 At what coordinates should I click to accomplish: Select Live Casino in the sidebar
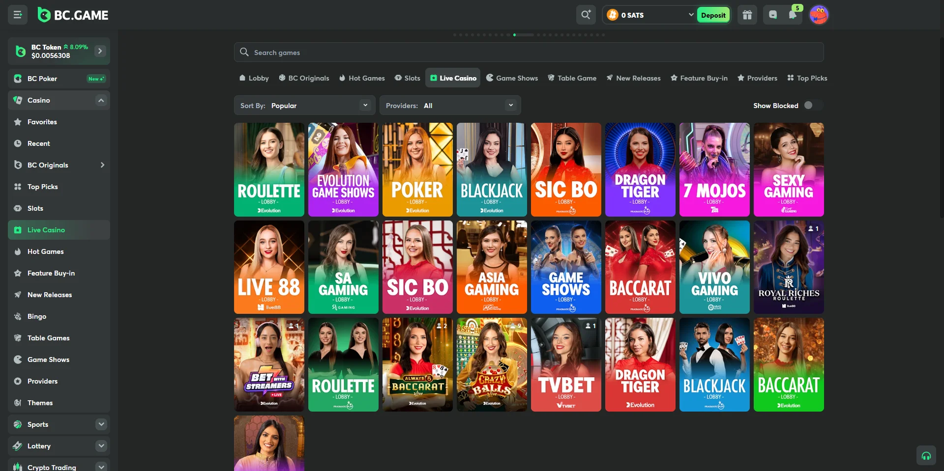(59, 230)
